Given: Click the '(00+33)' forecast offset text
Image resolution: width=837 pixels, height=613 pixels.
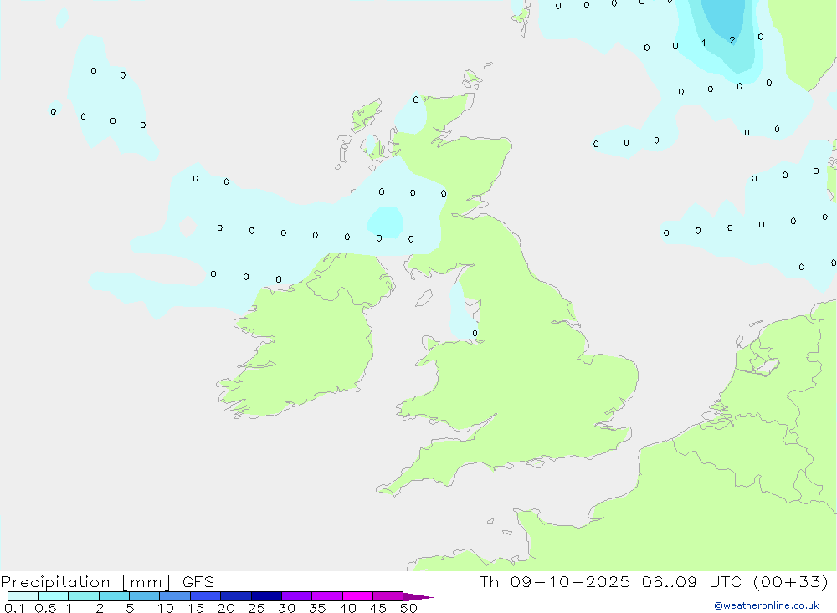Looking at the screenshot, I should (x=791, y=582).
